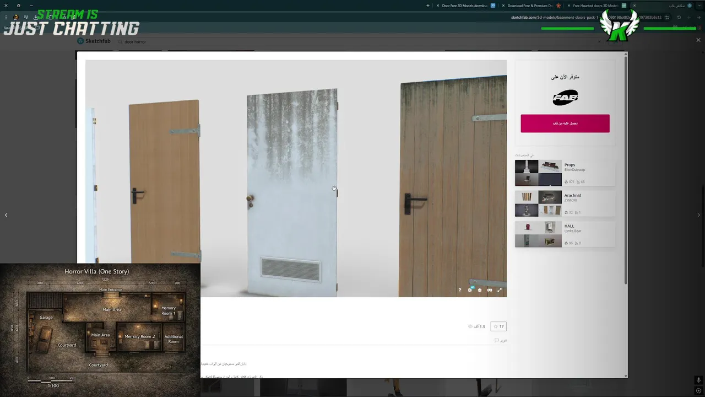Open the viewer HD settings gear
This screenshot has height=397, width=705.
click(470, 290)
